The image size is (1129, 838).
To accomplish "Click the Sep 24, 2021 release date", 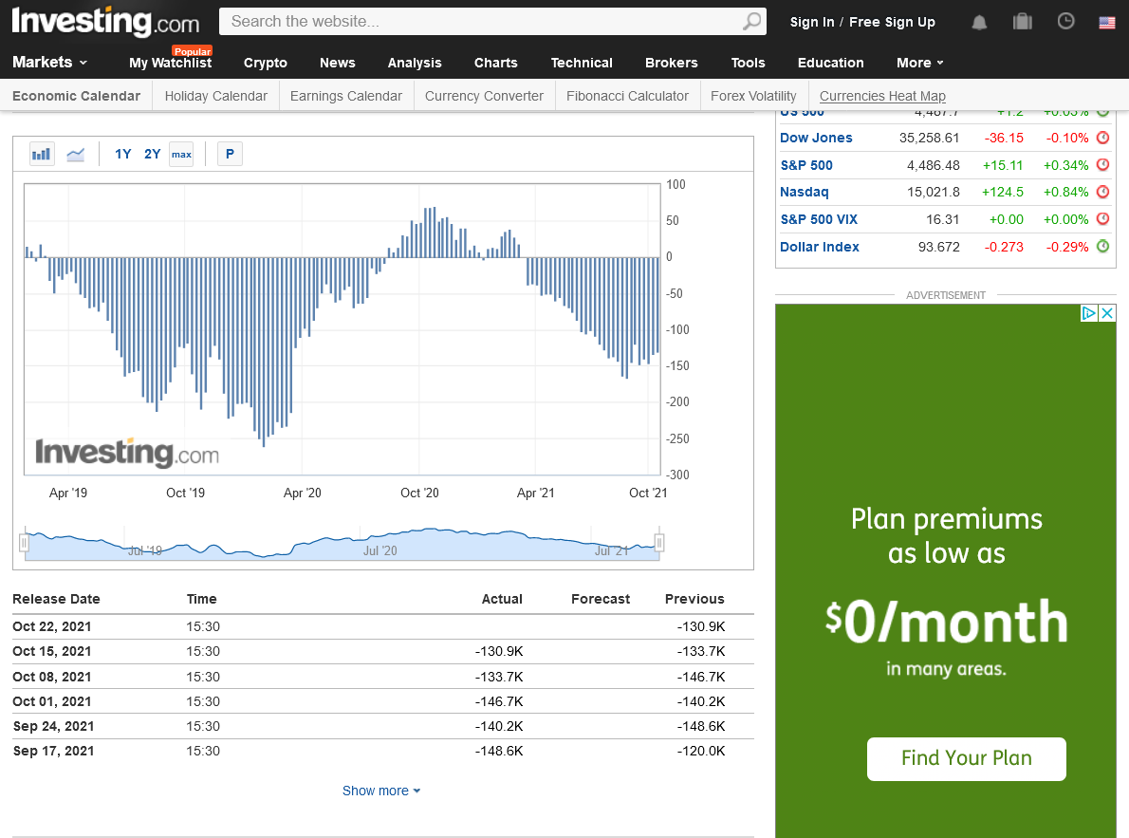I will [53, 726].
